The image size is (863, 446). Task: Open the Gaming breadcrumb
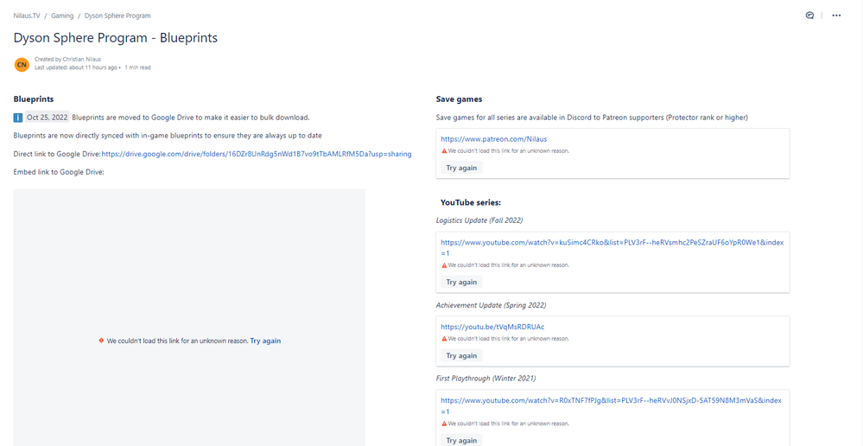pyautogui.click(x=62, y=16)
